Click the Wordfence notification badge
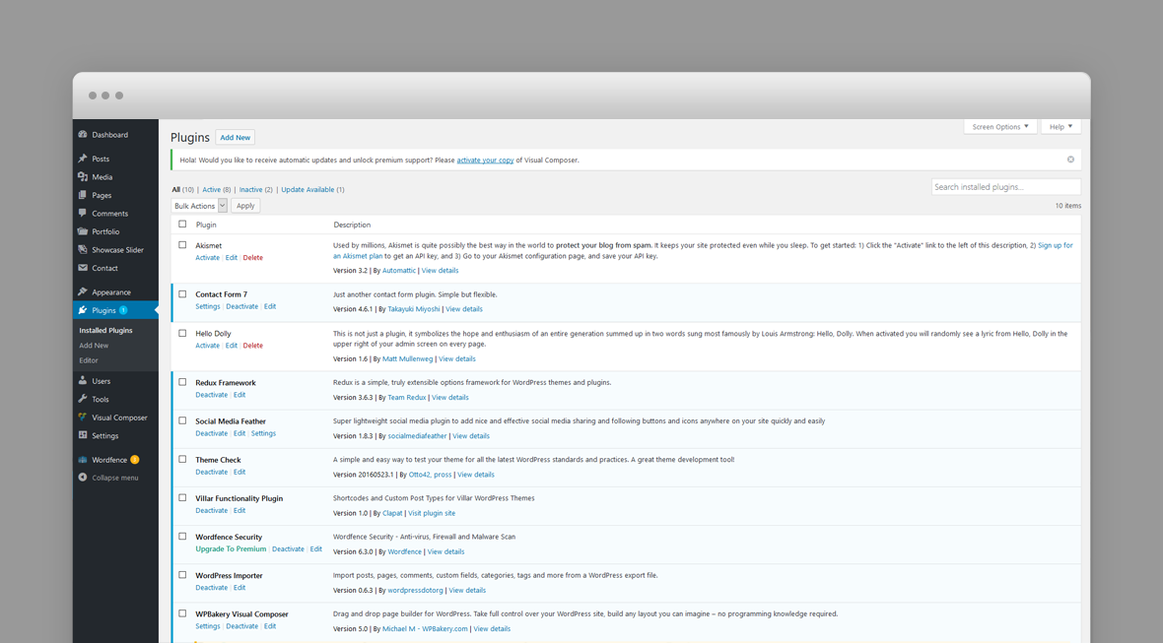 pos(135,459)
